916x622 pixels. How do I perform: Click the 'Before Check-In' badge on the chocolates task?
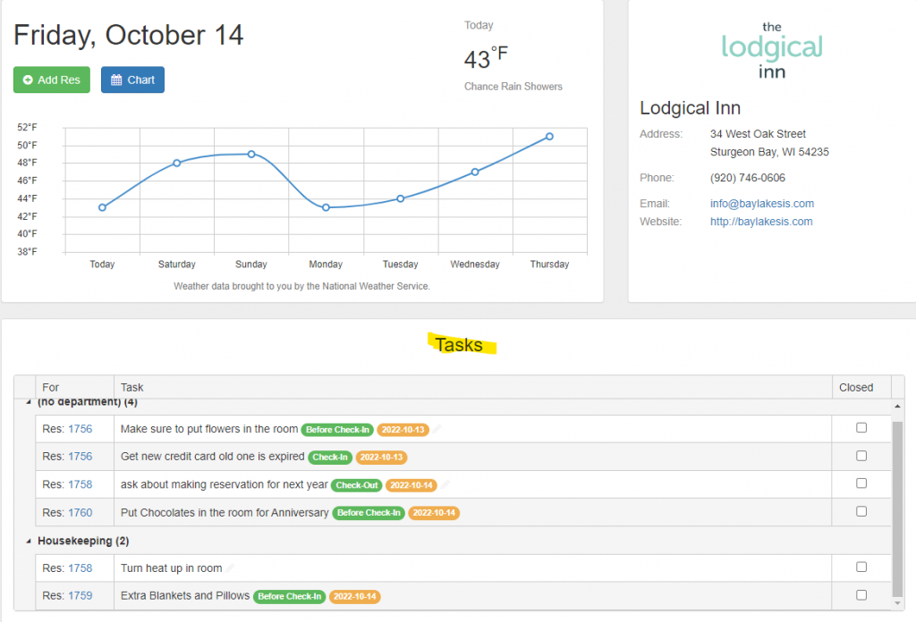(368, 511)
